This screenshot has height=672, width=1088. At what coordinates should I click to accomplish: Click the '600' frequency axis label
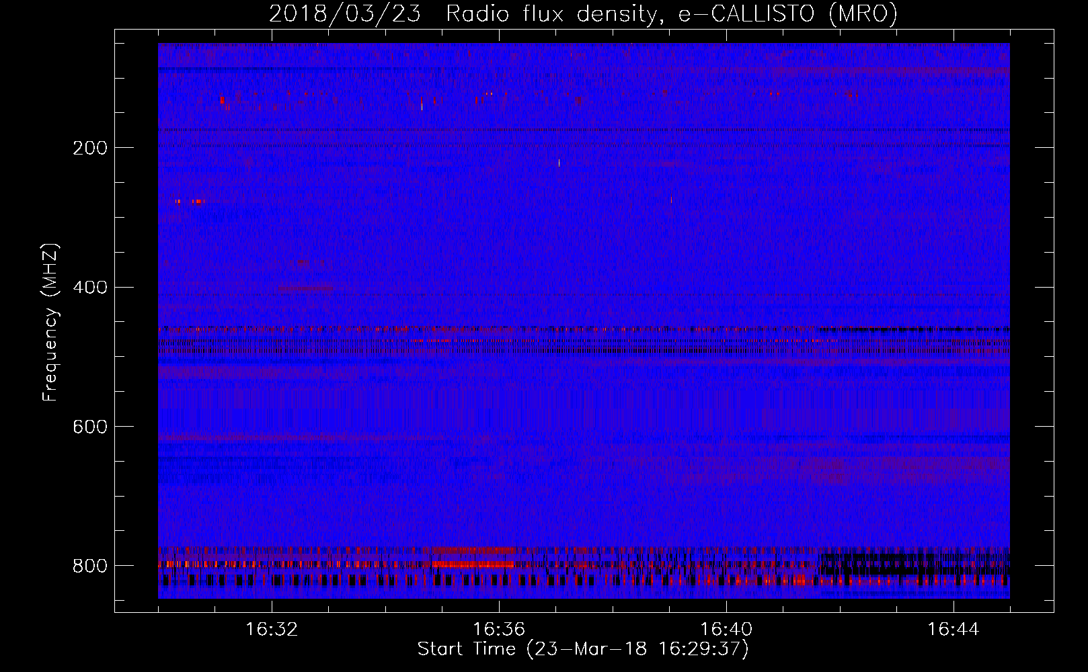click(x=90, y=427)
